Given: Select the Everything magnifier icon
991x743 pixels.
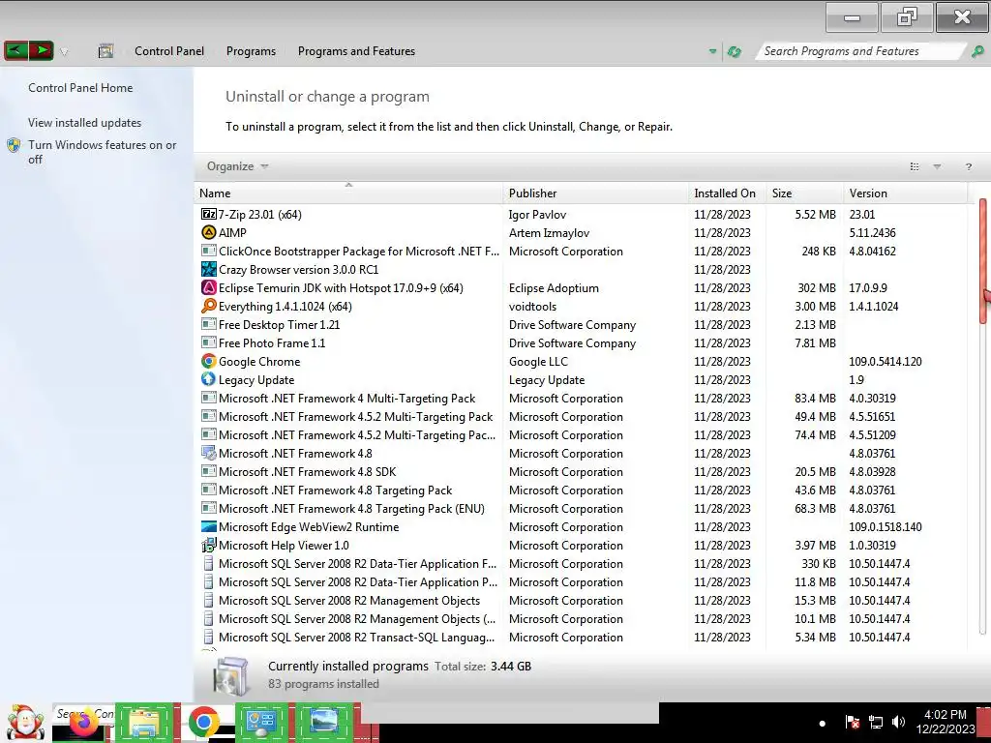Looking at the screenshot, I should tap(209, 306).
